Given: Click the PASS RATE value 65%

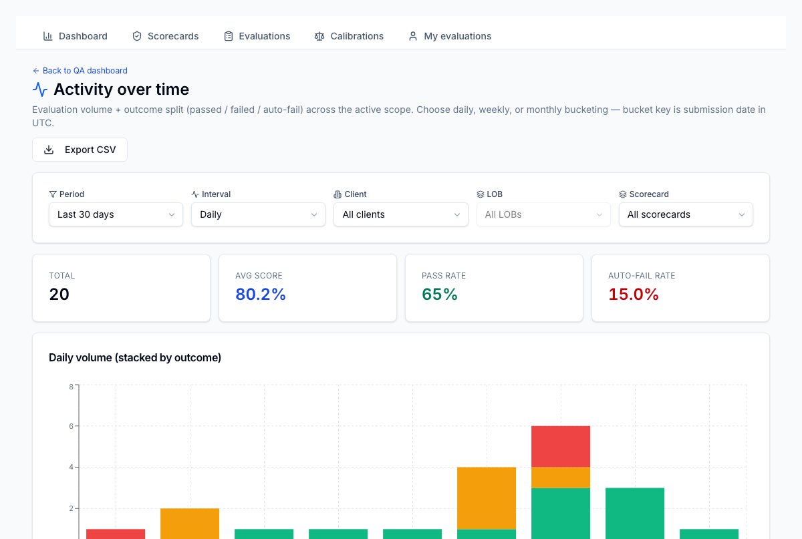Looking at the screenshot, I should (x=440, y=295).
